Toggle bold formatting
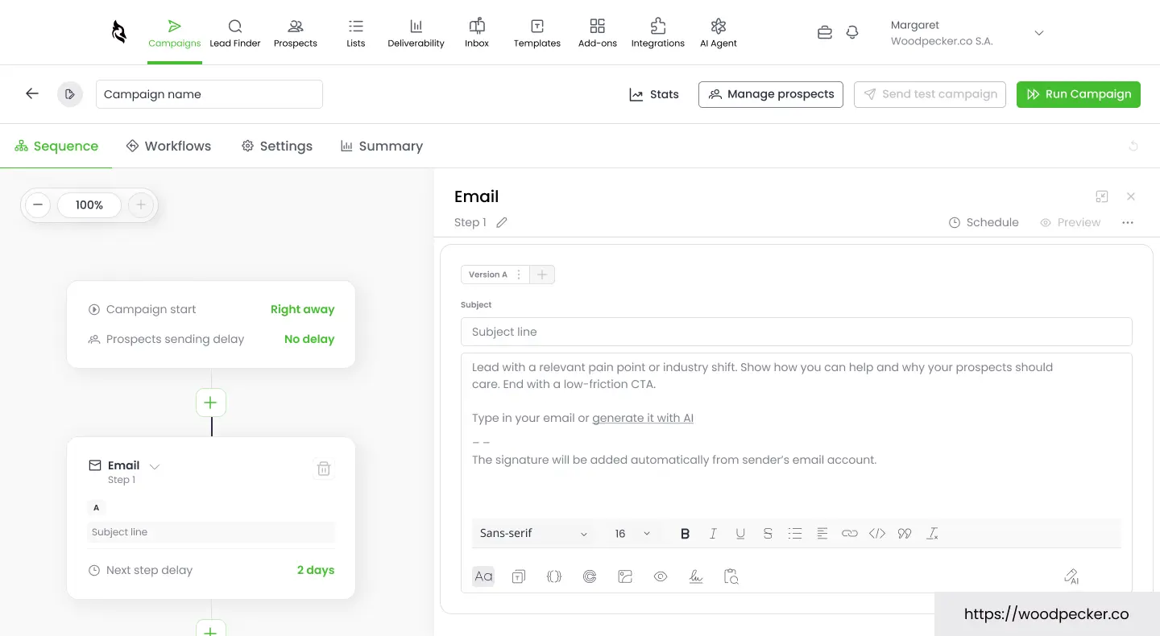The image size is (1160, 636). [686, 533]
